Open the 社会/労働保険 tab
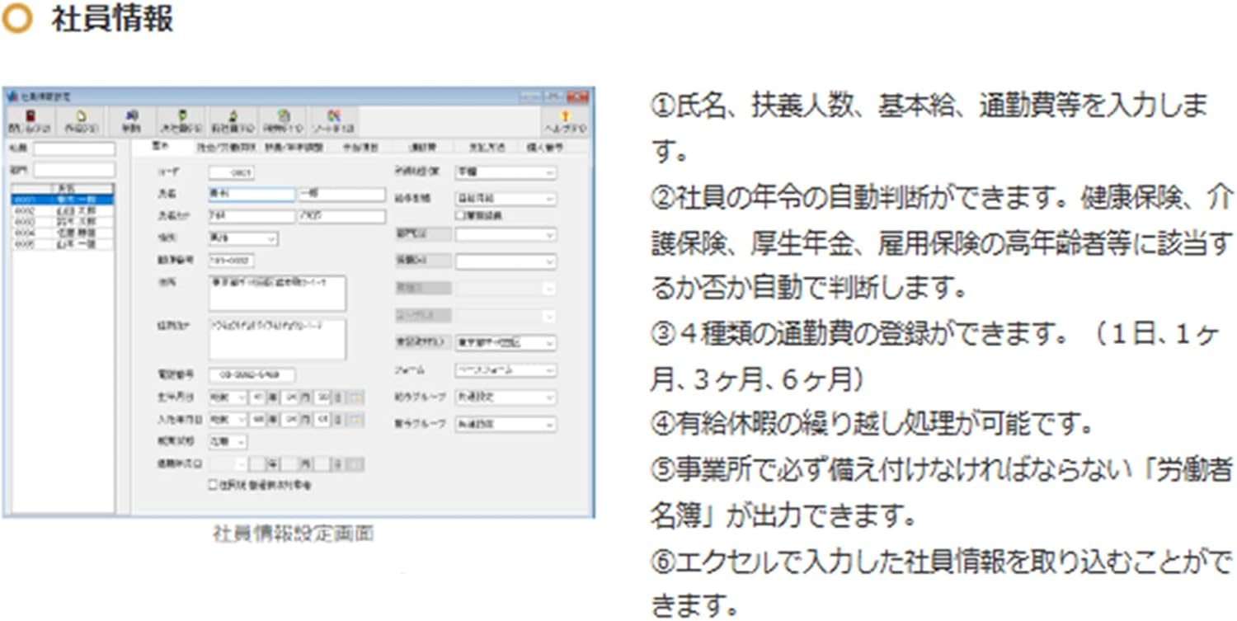 pos(226,148)
